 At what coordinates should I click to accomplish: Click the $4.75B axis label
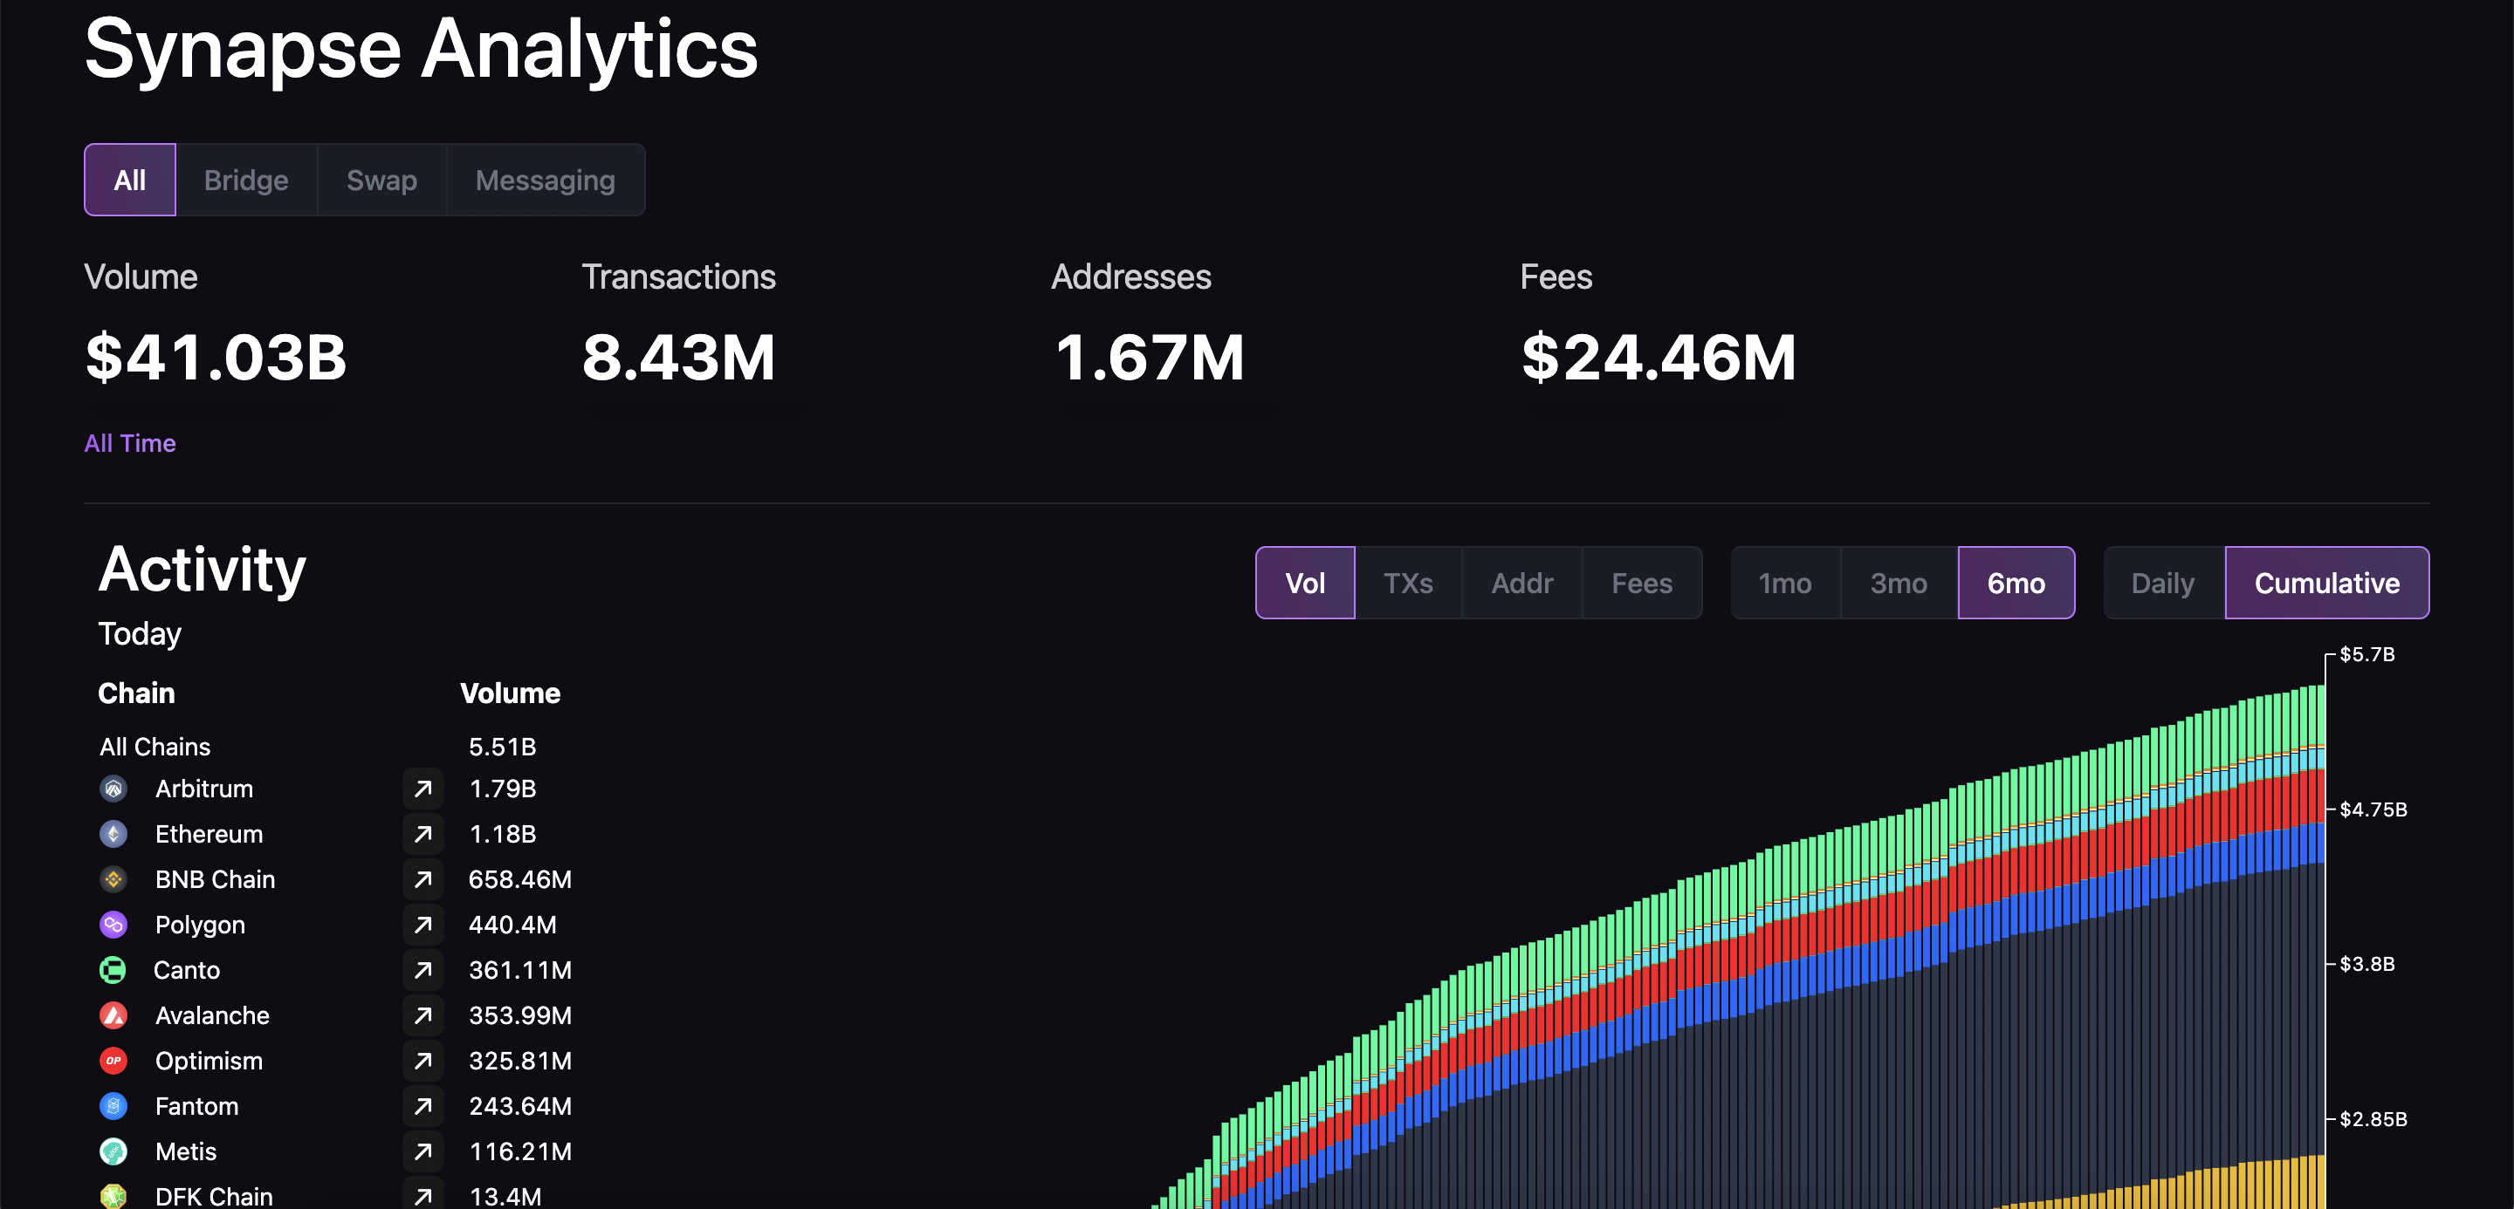2373,809
